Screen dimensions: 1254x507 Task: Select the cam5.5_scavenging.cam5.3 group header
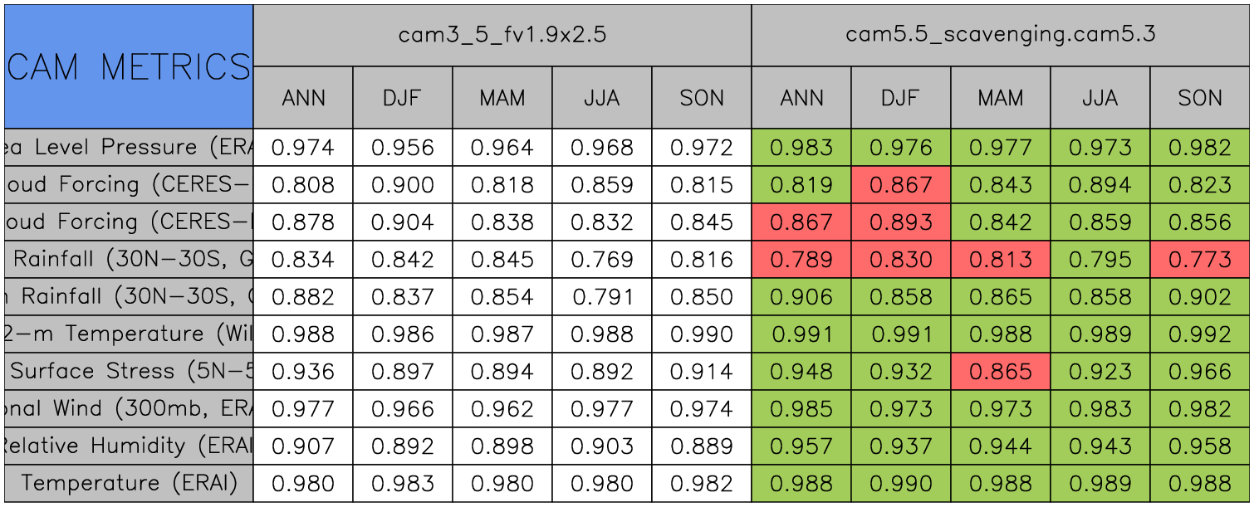[x=1000, y=35]
